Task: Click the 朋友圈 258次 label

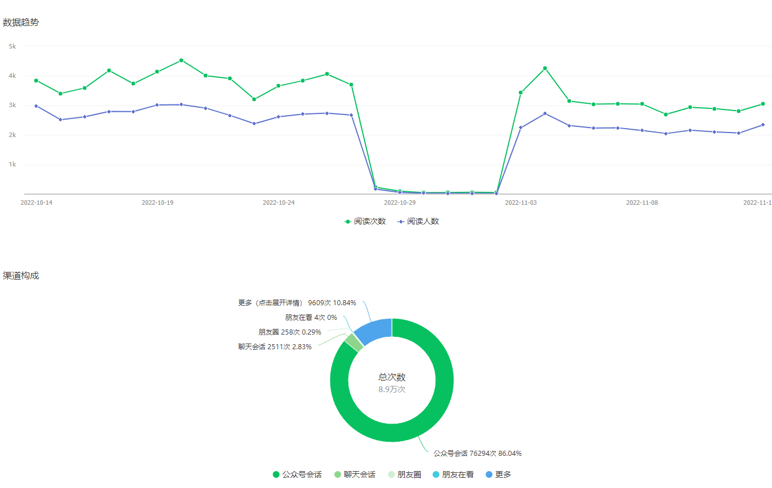Action: click(289, 332)
